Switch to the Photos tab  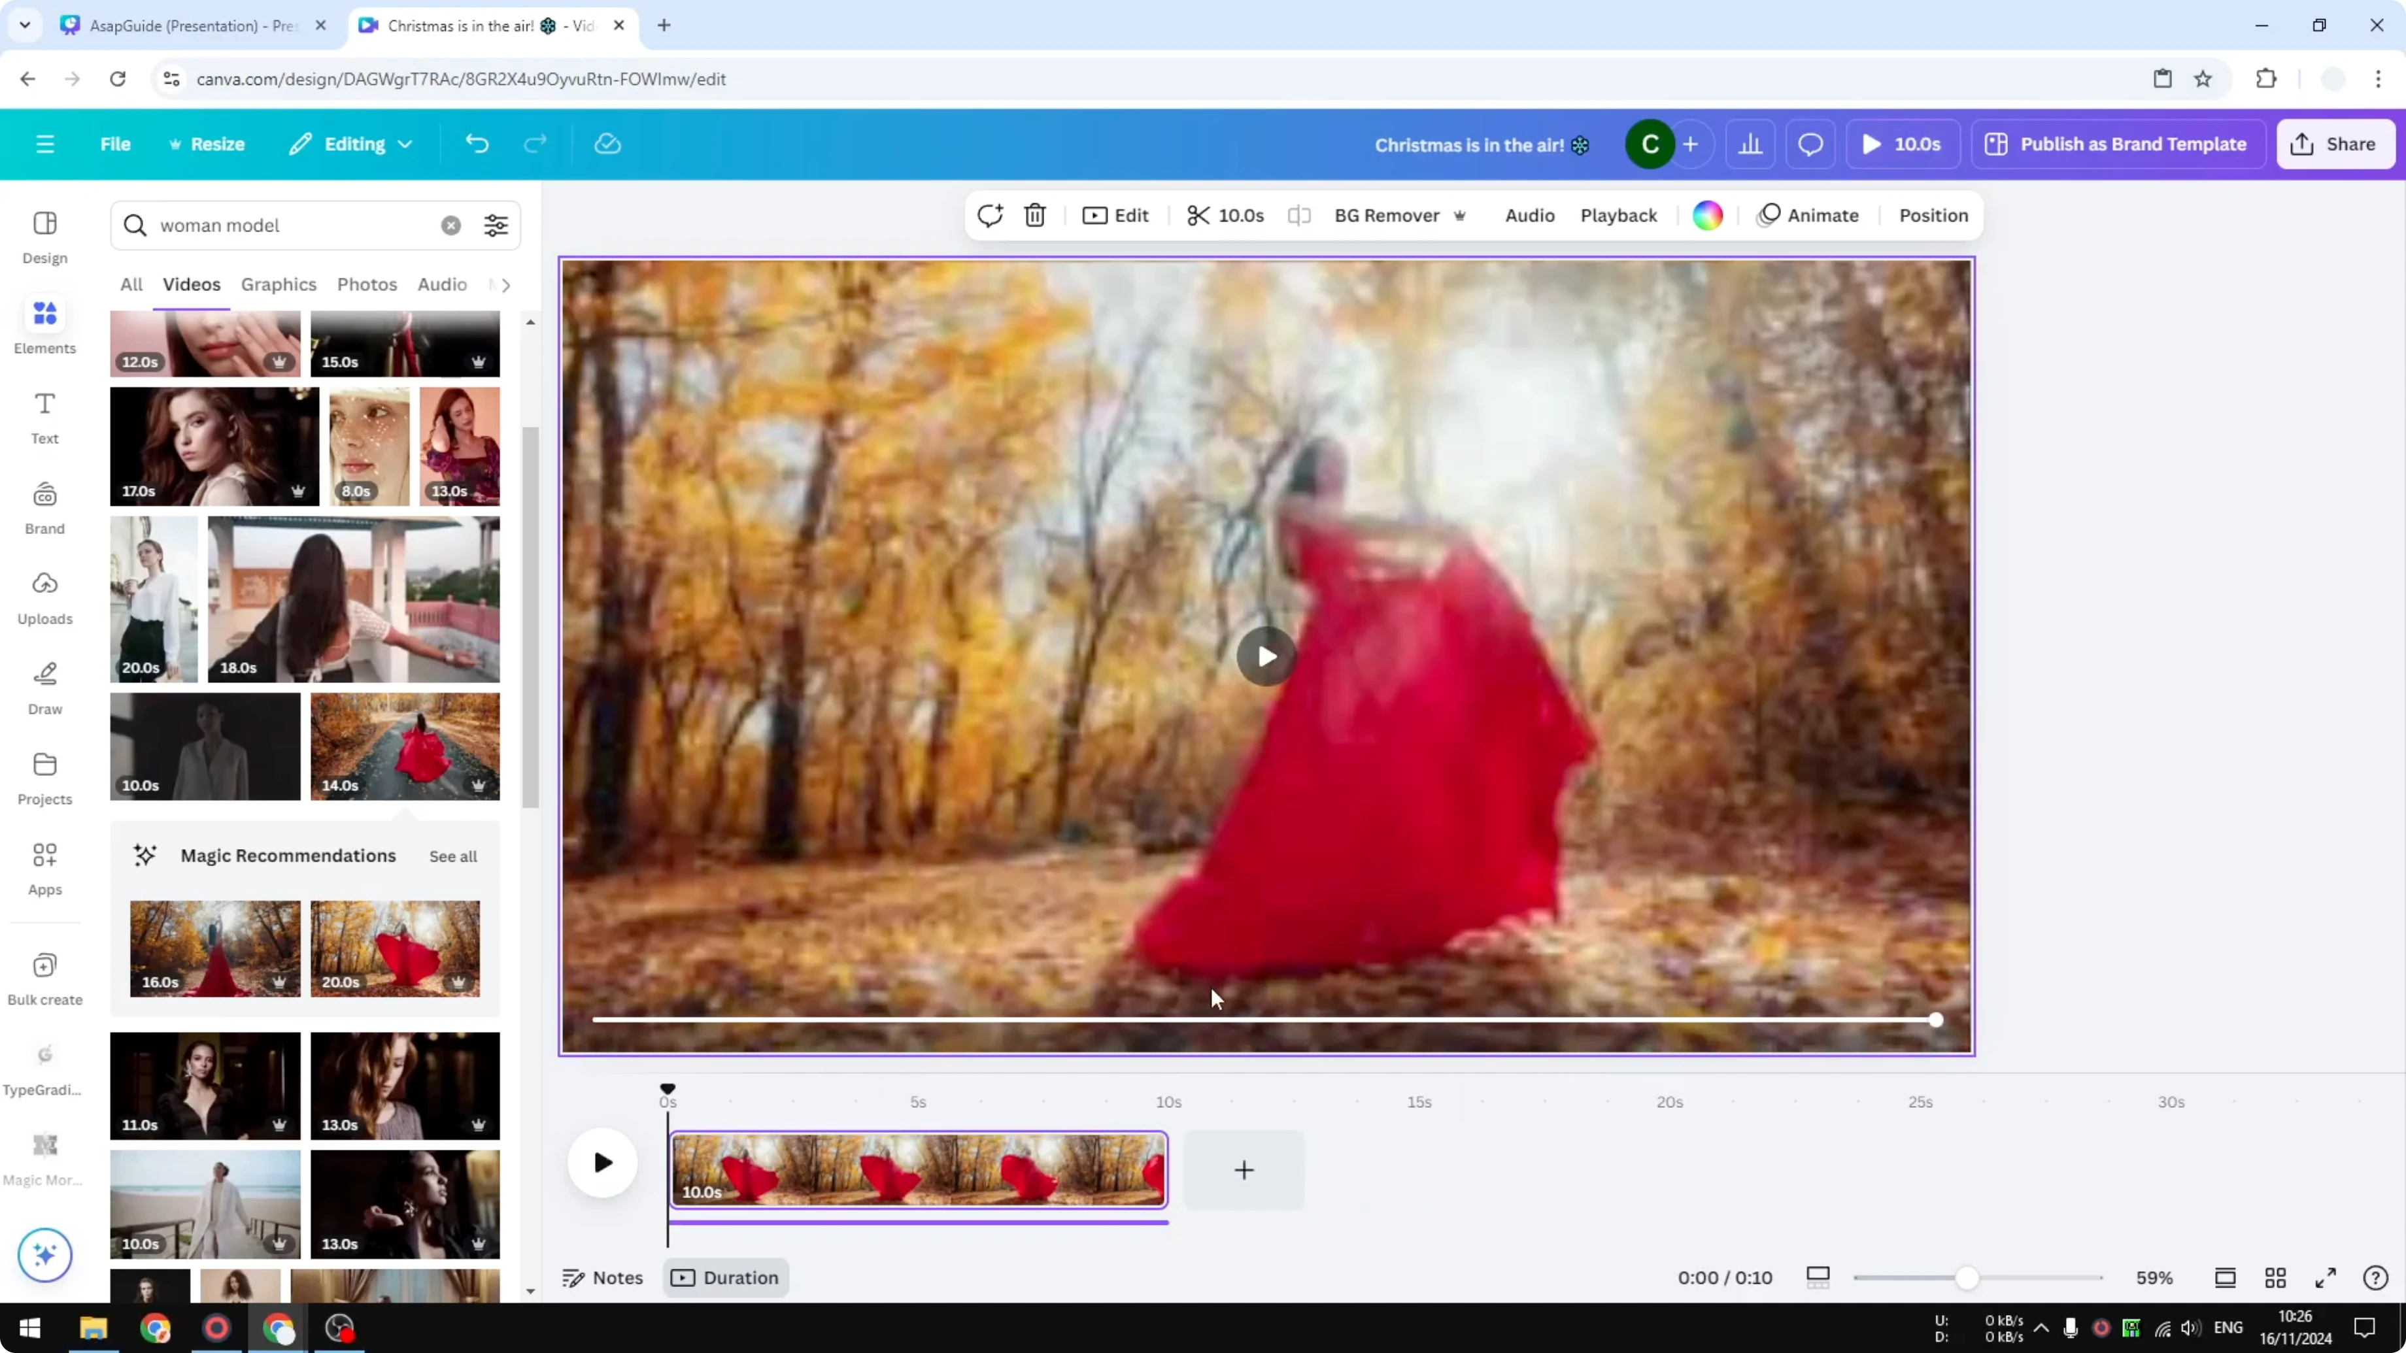pyautogui.click(x=367, y=284)
